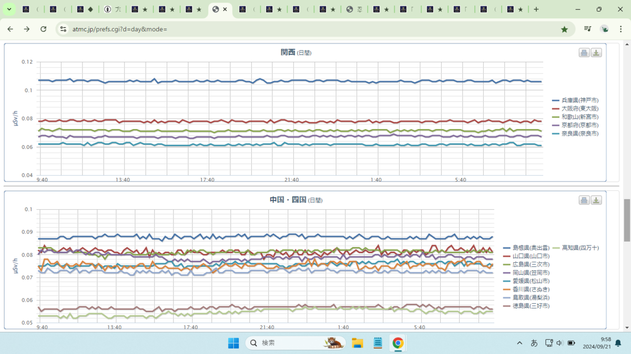The image size is (631, 354).
Task: Open the volume tray icon
Action: pyautogui.click(x=559, y=343)
